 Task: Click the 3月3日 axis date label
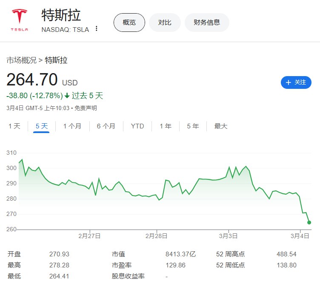228,236
